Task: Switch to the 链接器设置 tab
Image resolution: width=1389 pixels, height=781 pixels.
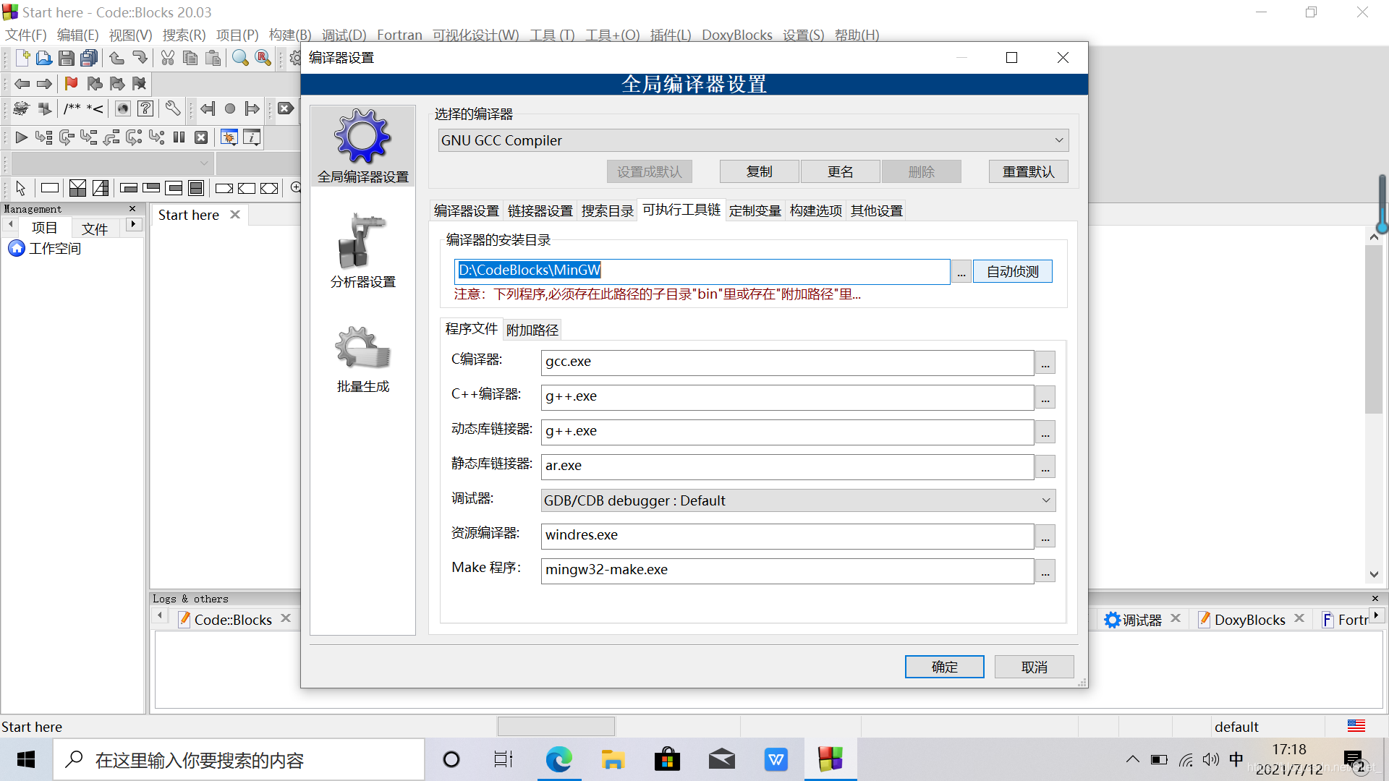Action: [540, 210]
